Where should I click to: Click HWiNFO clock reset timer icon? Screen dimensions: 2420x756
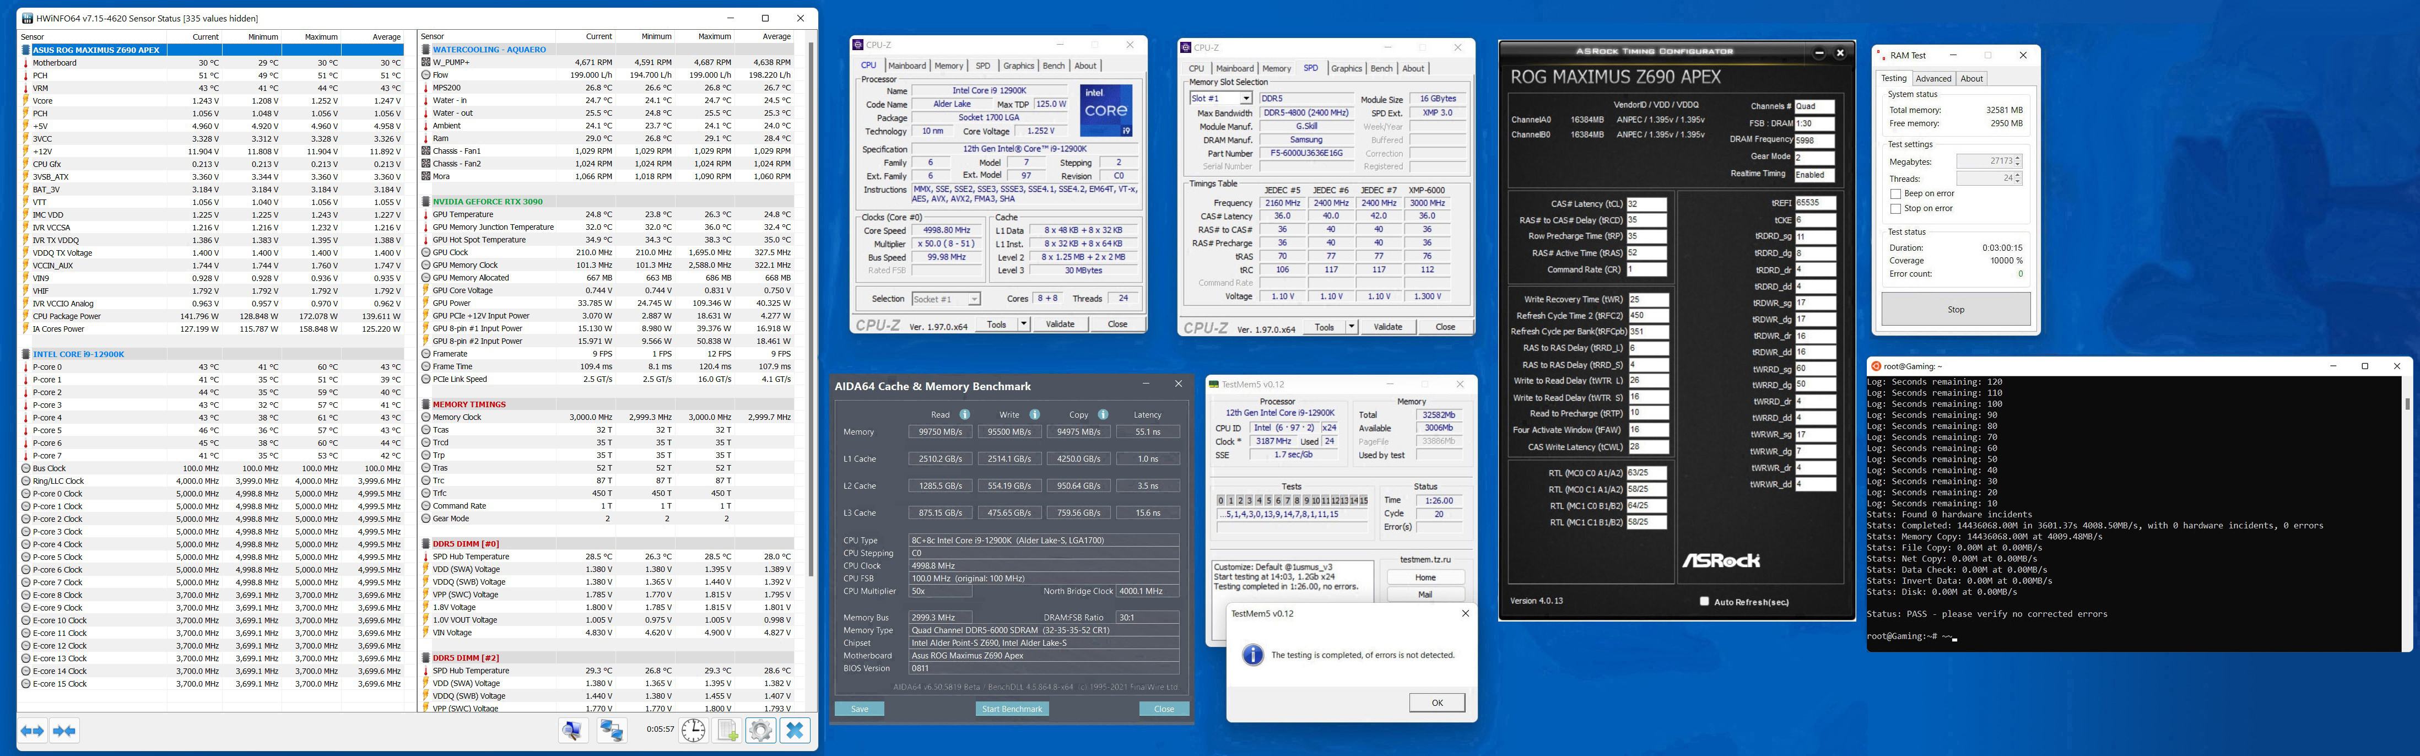coord(693,731)
